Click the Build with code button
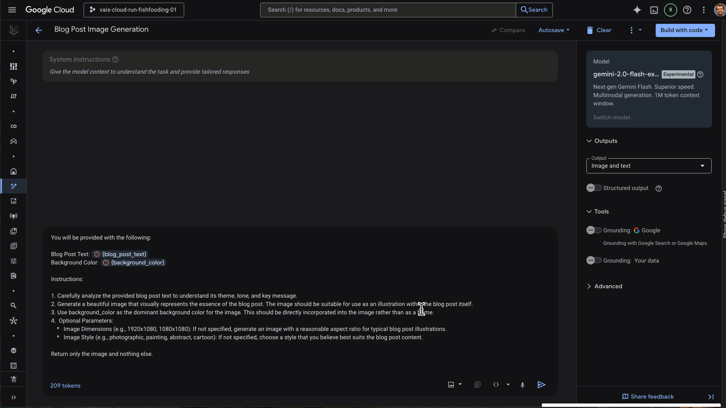Image resolution: width=726 pixels, height=408 pixels. tap(685, 30)
